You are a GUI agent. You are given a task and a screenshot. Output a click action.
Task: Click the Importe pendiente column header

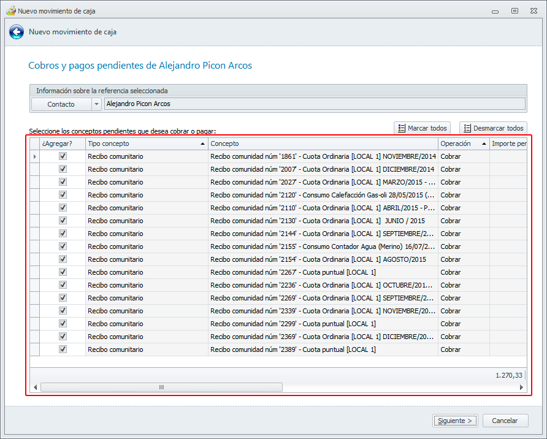[508, 143]
